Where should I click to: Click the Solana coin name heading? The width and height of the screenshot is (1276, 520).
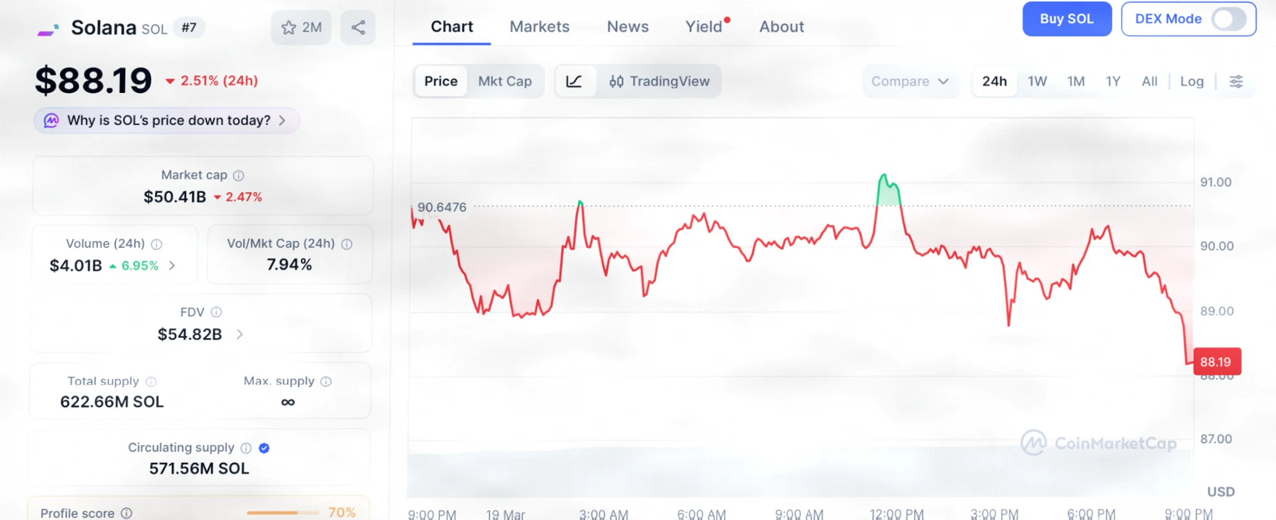(104, 27)
